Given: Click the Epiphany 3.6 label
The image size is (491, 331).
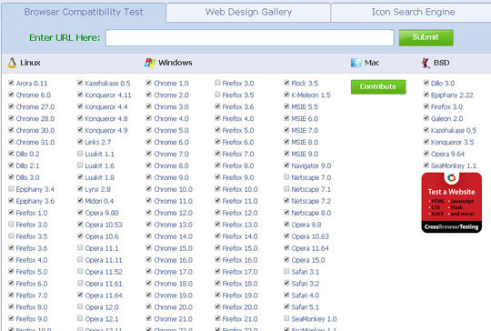Looking at the screenshot, I should [x=35, y=201].
